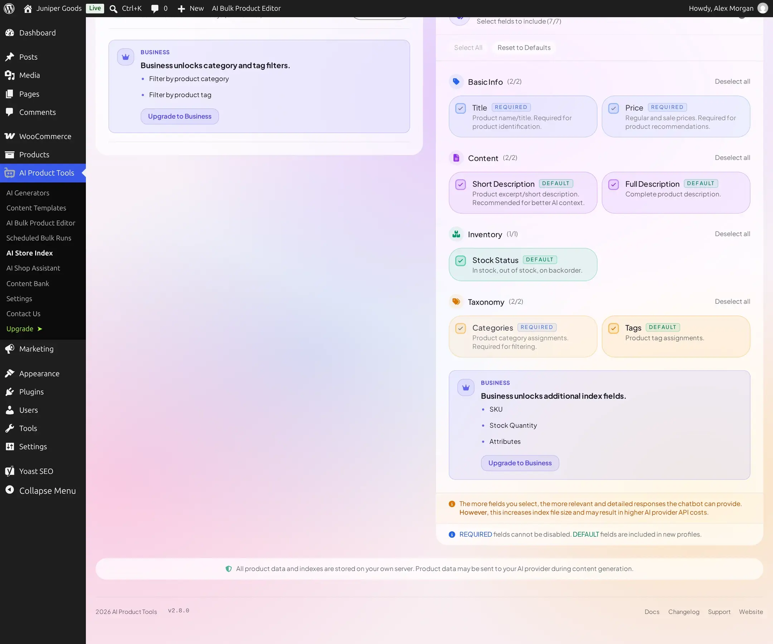Toggle the Stock Status checkbox
This screenshot has height=644, width=773.
[461, 260]
